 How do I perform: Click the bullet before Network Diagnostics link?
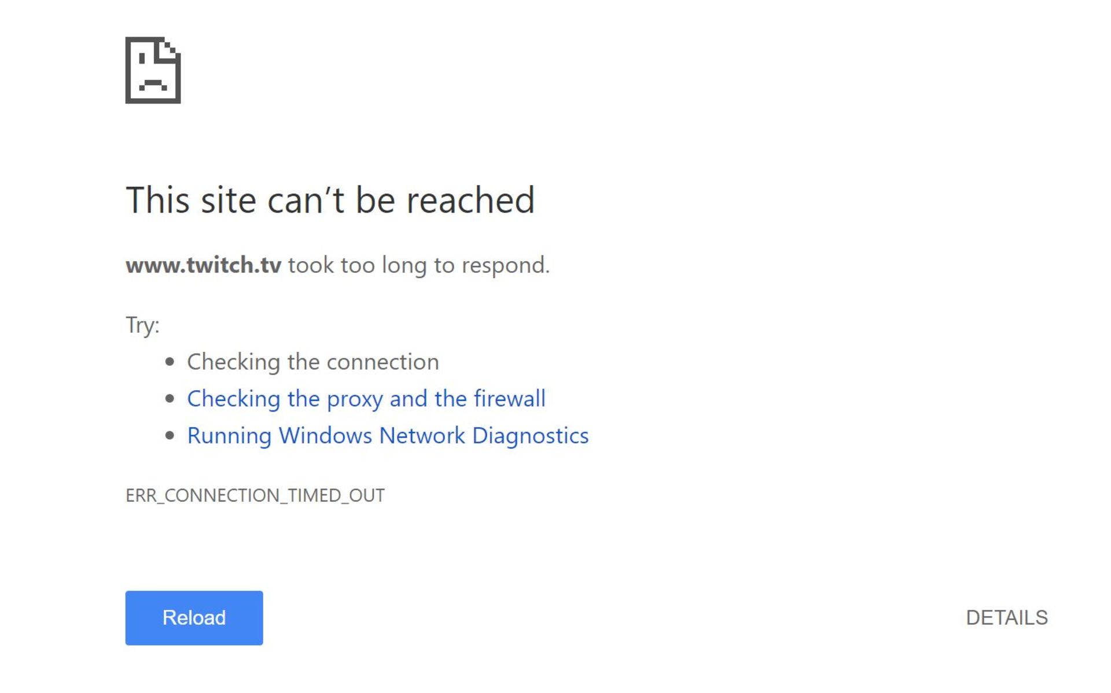[170, 436]
